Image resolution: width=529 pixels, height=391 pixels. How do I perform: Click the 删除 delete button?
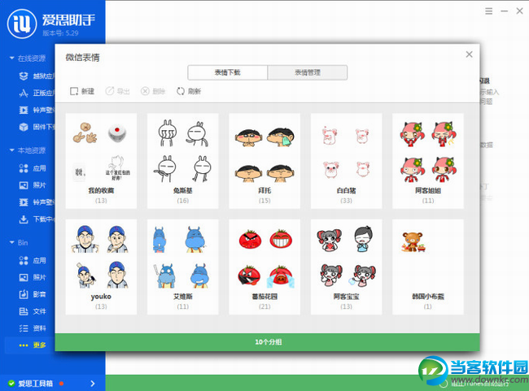pos(153,91)
